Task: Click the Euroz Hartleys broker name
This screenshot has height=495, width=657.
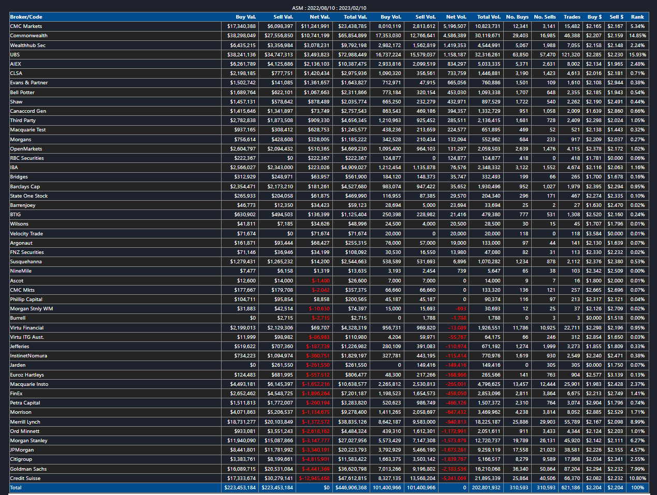Action: click(x=27, y=375)
